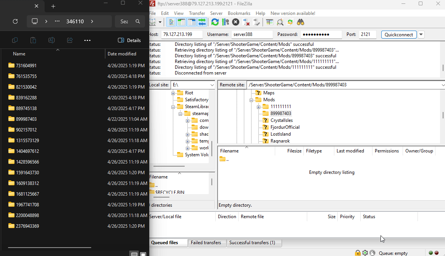The height and width of the screenshot is (256, 445).
Task: Open the Local site path dropdown
Action: [x=212, y=85]
